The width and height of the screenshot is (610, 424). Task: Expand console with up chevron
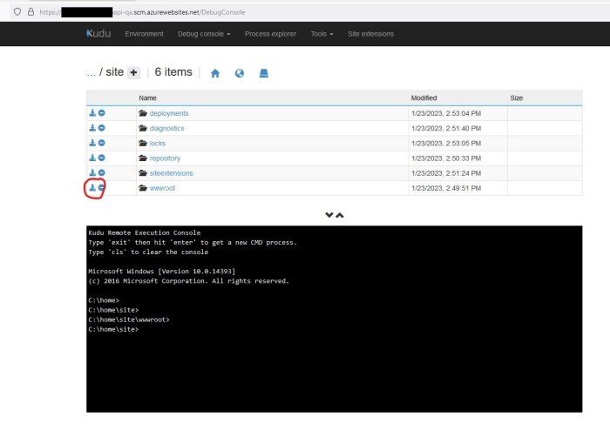(x=340, y=214)
